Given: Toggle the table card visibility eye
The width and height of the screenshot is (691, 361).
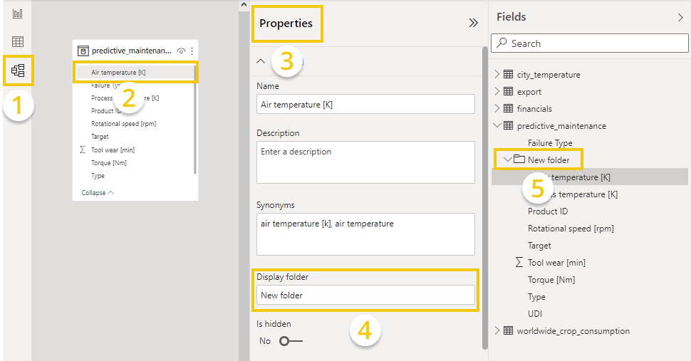Looking at the screenshot, I should [182, 51].
